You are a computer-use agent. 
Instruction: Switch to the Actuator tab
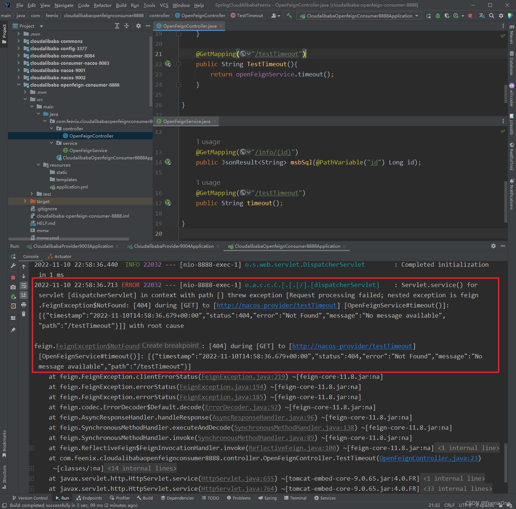pyautogui.click(x=59, y=257)
